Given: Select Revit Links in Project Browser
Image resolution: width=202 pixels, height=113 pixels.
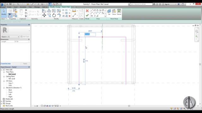Looking at the screenshot, I should tap(9, 106).
